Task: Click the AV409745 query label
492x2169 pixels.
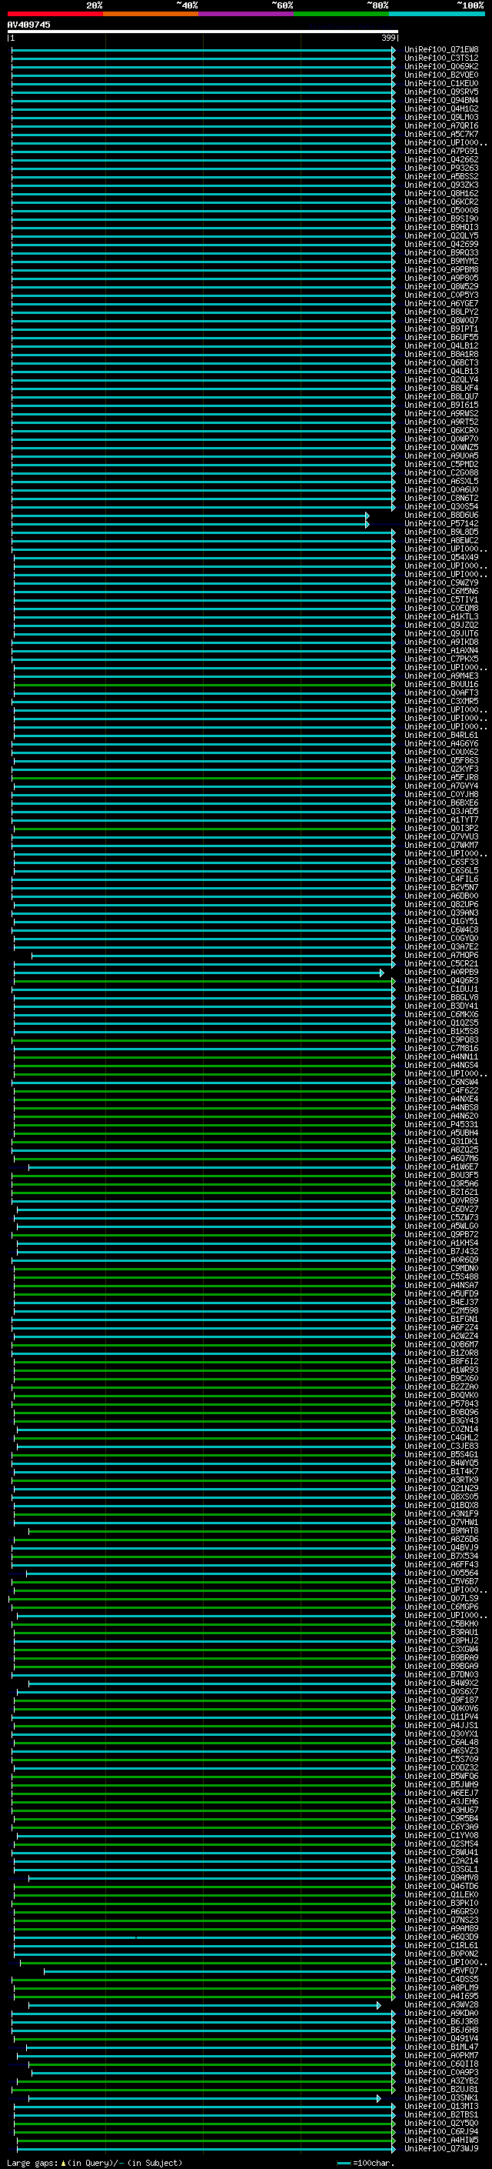Action: tap(28, 25)
